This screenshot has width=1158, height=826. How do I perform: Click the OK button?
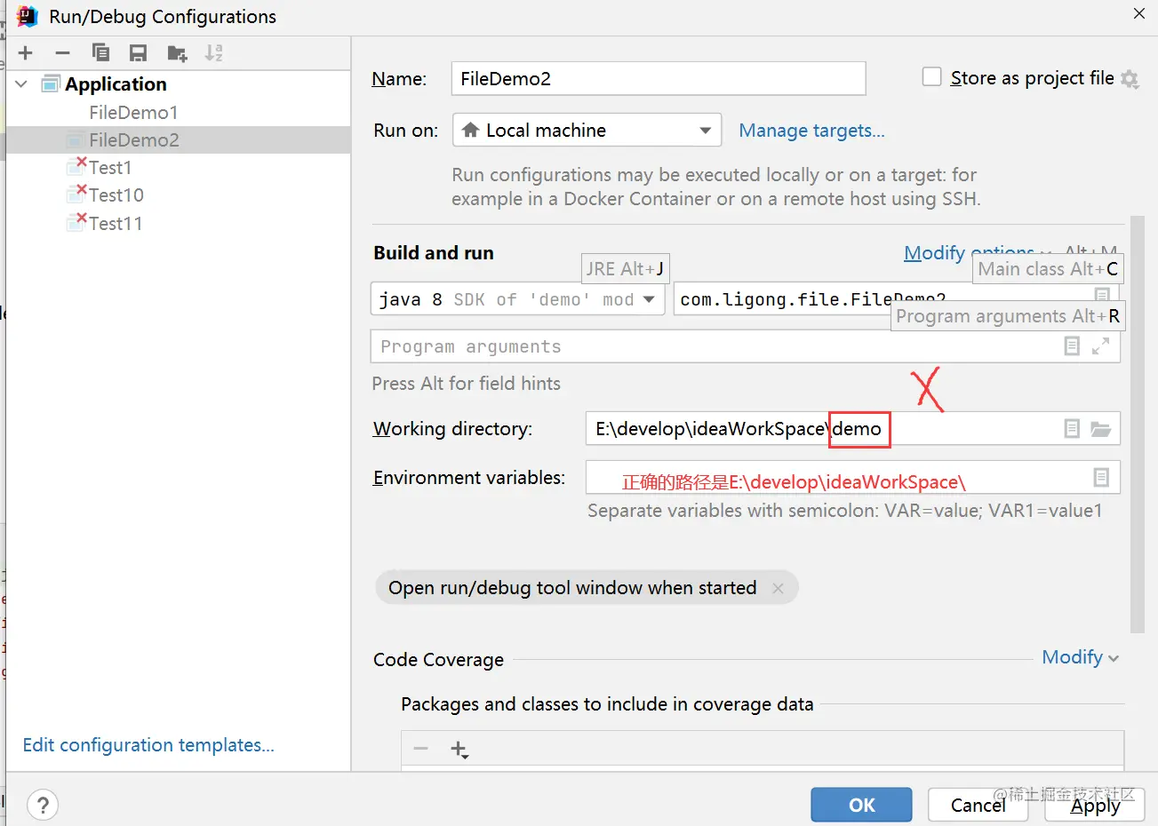tap(860, 805)
